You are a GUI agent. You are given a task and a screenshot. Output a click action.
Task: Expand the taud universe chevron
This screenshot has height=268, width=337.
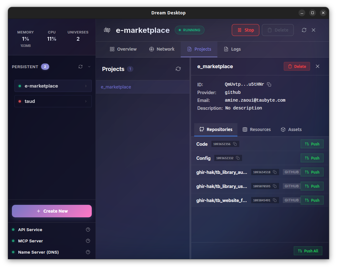(86, 101)
